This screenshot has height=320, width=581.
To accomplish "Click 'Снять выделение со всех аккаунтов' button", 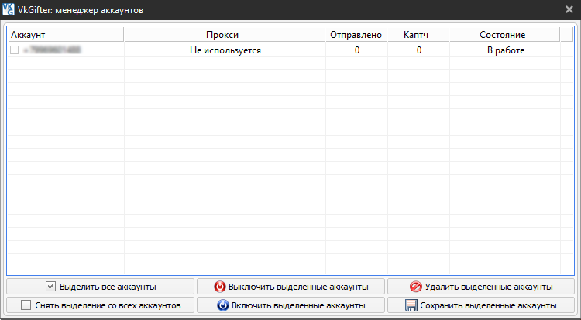I will coord(101,305).
